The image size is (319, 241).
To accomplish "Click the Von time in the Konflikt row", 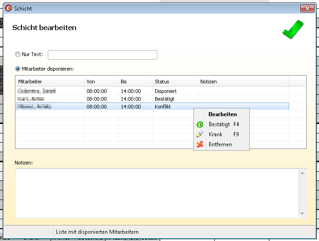I will click(x=96, y=107).
